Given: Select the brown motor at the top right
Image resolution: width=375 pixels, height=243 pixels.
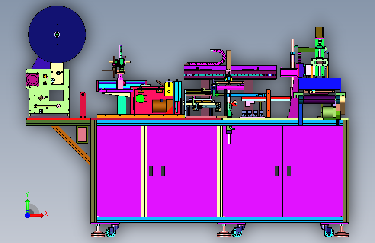Looking at the screenshot, I should pos(320,32).
